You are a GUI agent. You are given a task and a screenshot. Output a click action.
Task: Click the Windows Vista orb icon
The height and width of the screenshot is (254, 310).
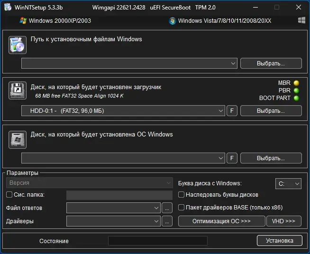(x=173, y=21)
